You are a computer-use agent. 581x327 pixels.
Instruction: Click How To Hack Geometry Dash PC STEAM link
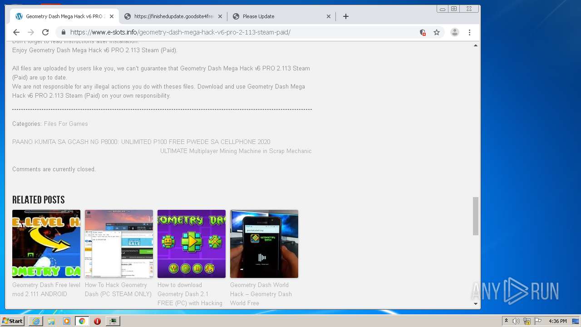pos(118,289)
